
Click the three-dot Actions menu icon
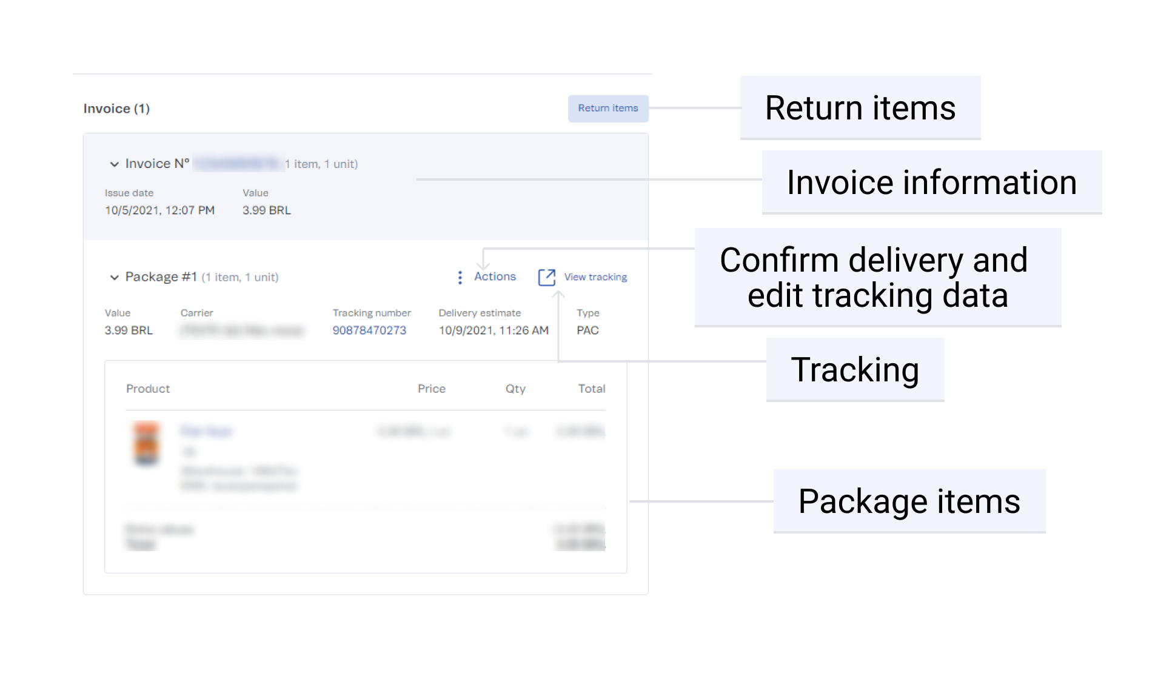tap(460, 277)
